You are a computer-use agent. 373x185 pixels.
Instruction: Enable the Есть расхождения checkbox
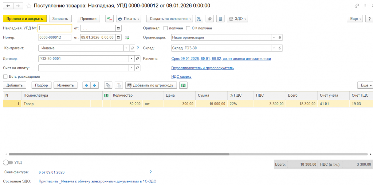click(5, 77)
